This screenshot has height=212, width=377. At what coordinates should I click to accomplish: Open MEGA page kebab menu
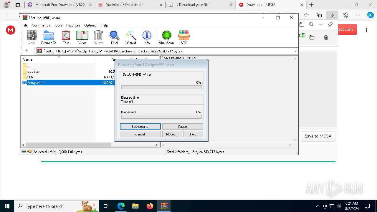[x=366, y=30]
